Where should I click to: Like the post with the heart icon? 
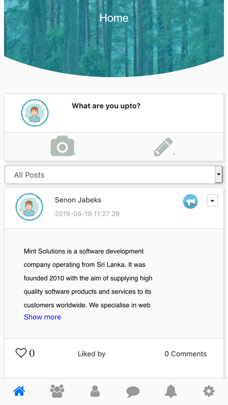pyautogui.click(x=21, y=353)
